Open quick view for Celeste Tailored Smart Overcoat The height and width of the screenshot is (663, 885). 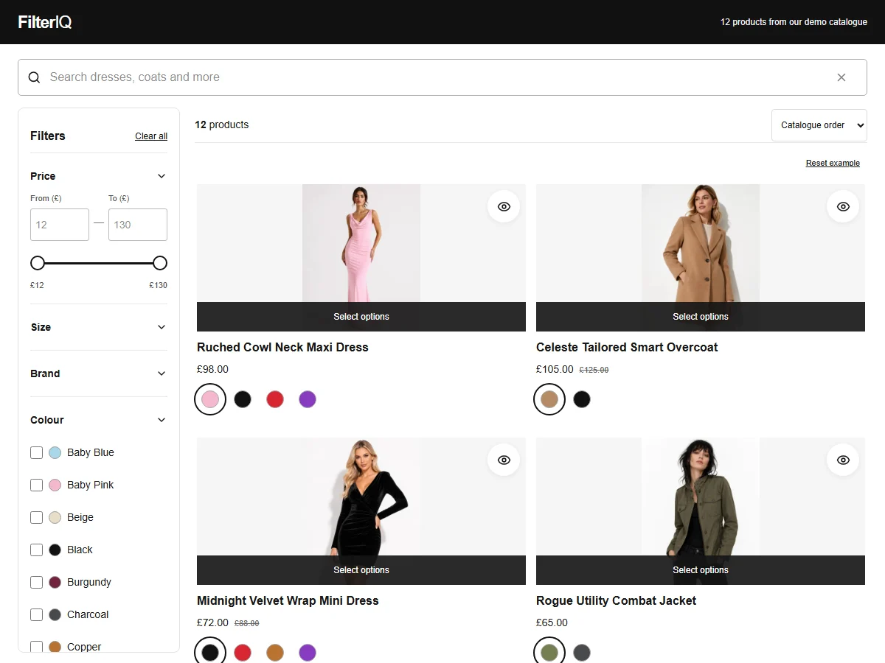point(843,206)
